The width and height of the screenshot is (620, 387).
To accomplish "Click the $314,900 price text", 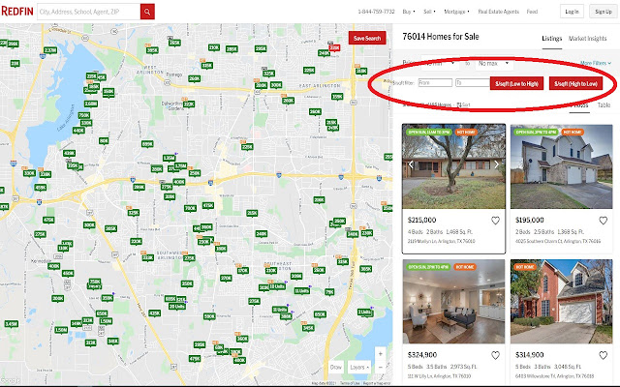I will [530, 355].
